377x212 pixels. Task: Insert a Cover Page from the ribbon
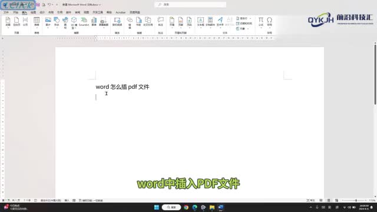click(8, 22)
